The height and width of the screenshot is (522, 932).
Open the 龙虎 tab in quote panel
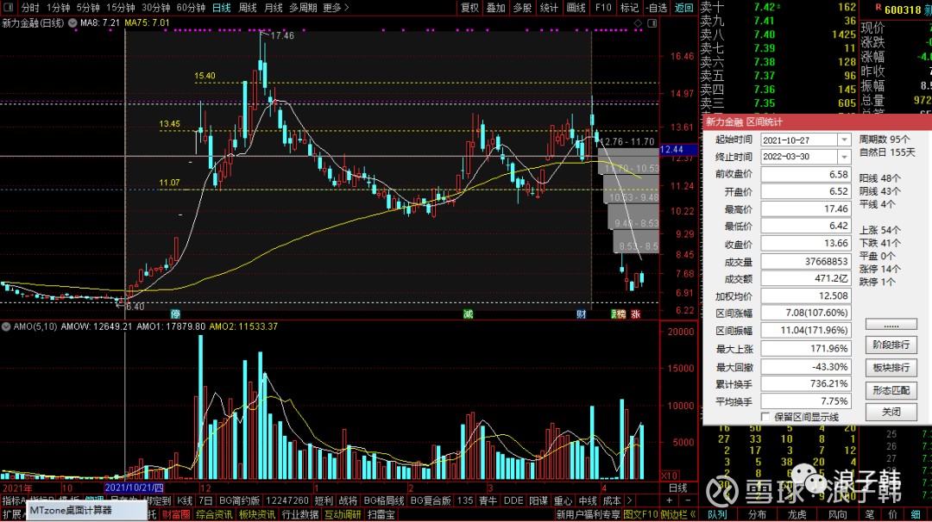[797, 515]
